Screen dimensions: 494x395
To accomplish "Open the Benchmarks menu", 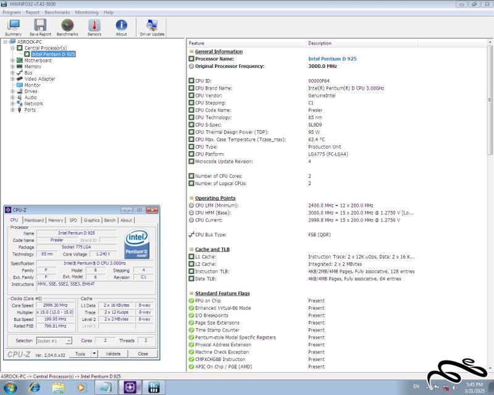I will (57, 12).
